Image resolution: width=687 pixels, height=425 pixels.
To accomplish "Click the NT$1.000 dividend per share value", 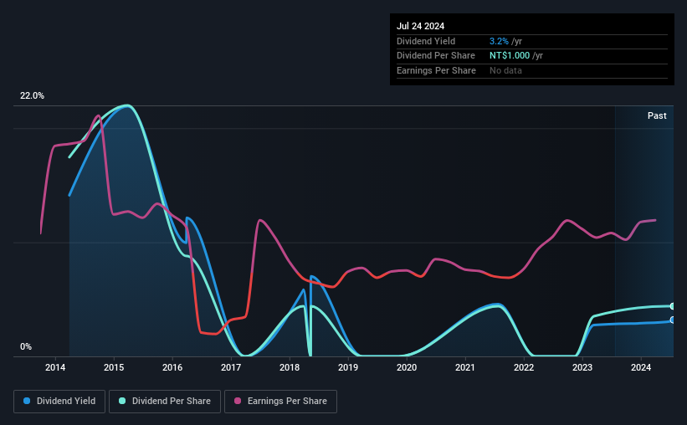I will pyautogui.click(x=509, y=56).
